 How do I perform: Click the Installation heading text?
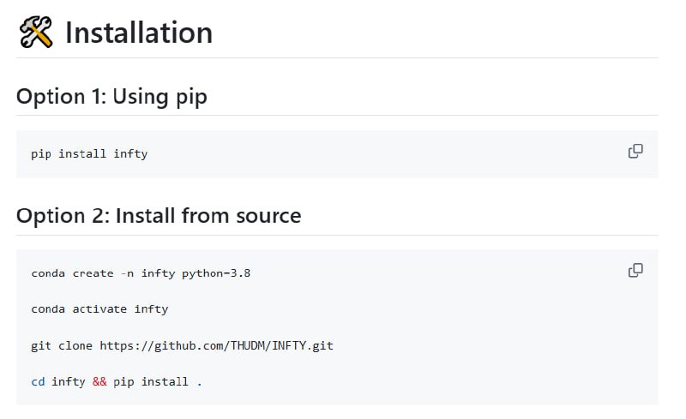[x=139, y=33]
